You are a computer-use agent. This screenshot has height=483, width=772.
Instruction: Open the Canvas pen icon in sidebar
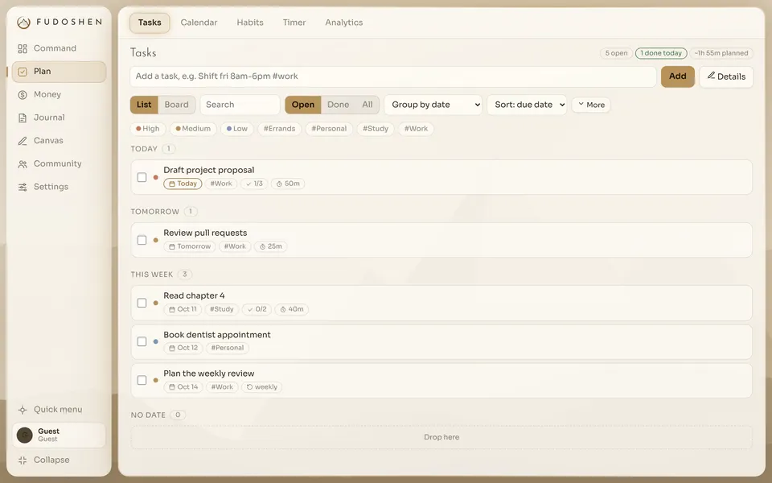(23, 141)
